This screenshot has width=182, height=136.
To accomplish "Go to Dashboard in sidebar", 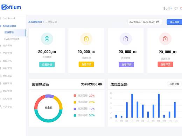I will 9,18.
